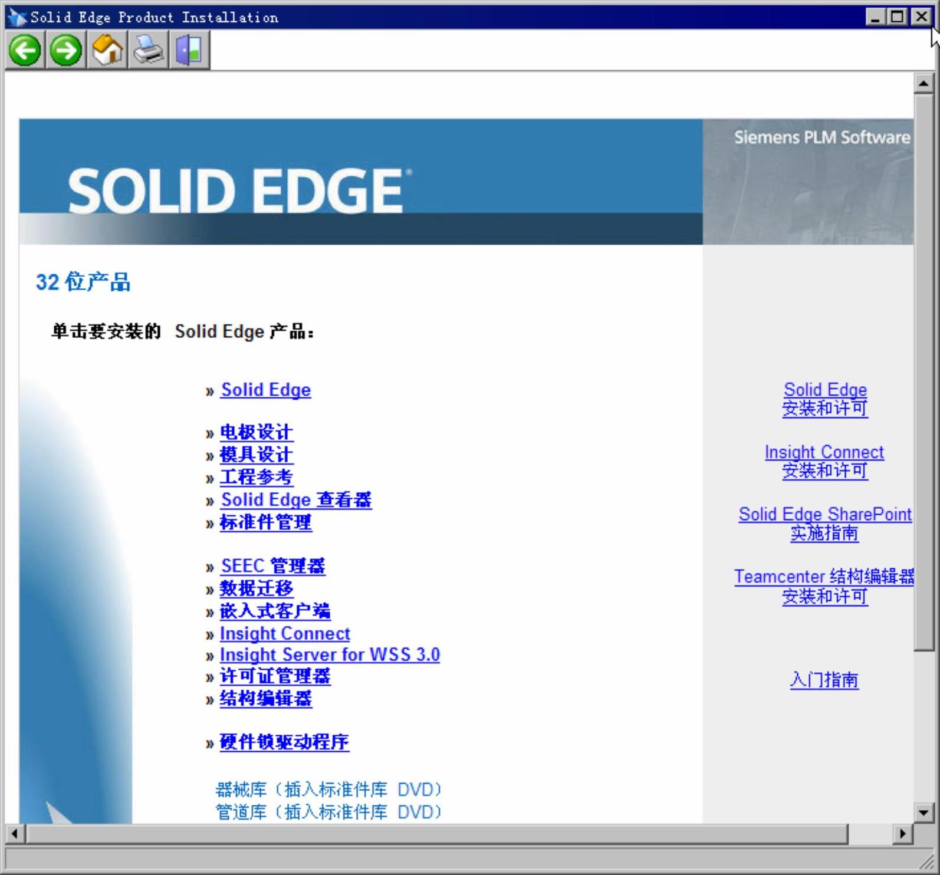Click the 32 位产品 heading text
Image resolution: width=940 pixels, height=875 pixels.
coord(83,282)
